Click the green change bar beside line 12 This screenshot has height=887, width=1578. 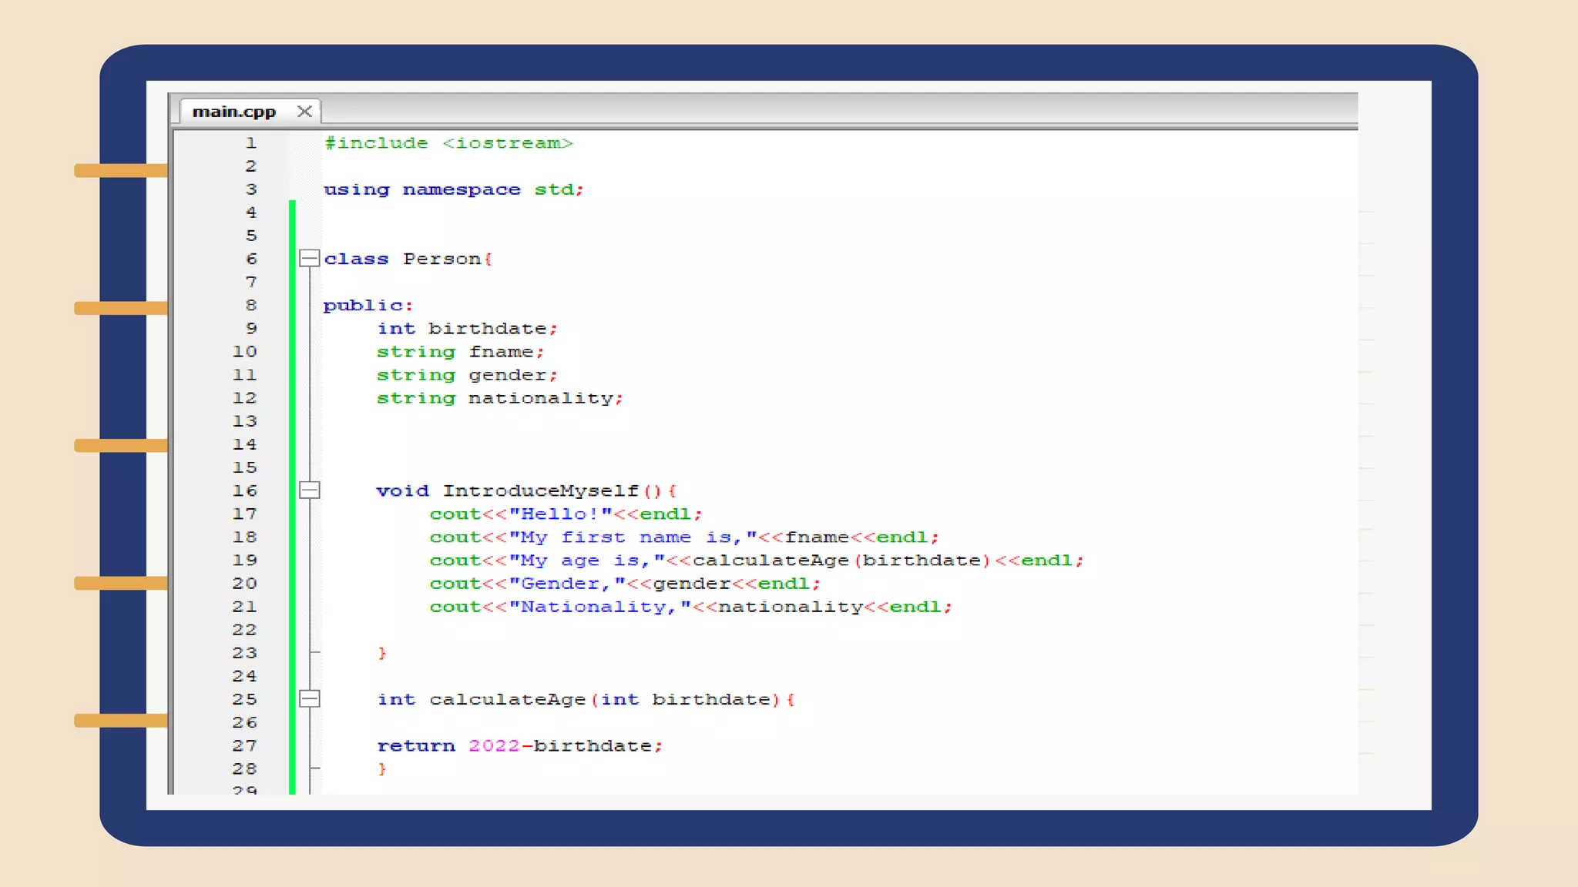[x=293, y=398]
